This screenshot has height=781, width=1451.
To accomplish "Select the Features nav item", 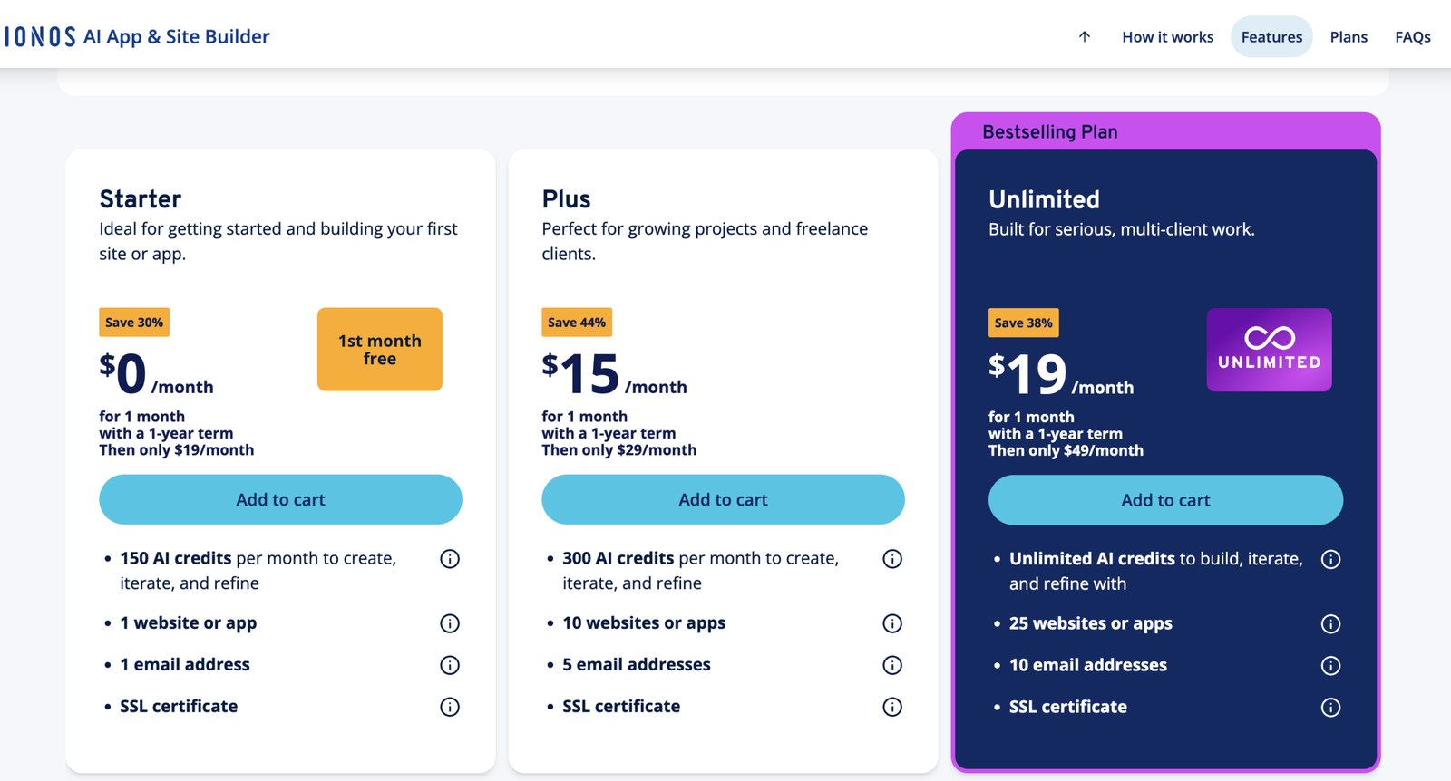I will 1271,37.
